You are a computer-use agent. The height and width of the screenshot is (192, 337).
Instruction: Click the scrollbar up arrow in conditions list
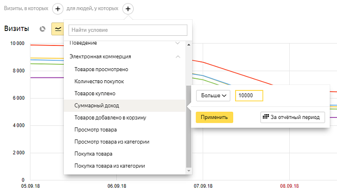point(189,45)
